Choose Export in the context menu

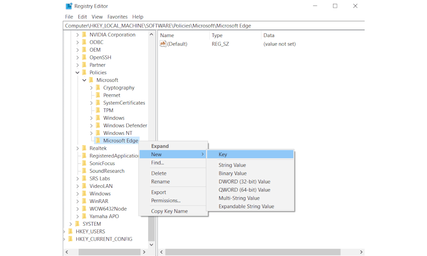click(173, 192)
